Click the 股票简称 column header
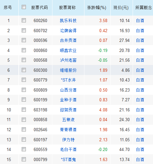This screenshot has width=153, height=164. [x=67, y=8]
